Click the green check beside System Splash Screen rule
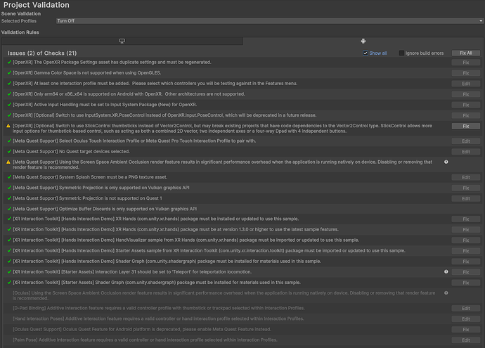This screenshot has height=348, width=485. pos(8,177)
